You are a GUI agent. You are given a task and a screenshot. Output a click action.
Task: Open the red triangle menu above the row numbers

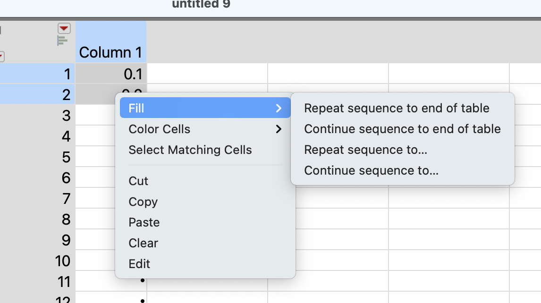point(64,28)
